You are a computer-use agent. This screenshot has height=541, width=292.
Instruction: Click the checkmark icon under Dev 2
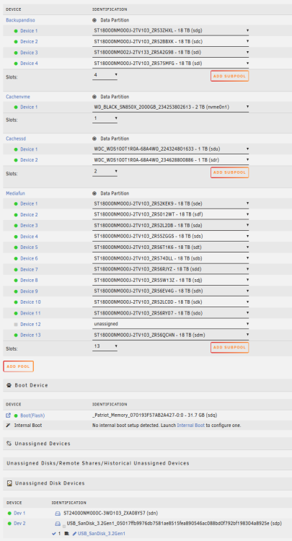(x=53, y=534)
